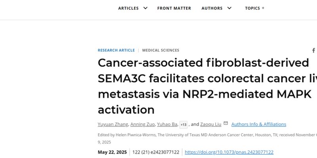Open the TOPICS menu
317x158 pixels.
click(252, 8)
